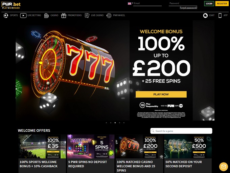Screen dimensions: 230x173
Task: Open Live Casino via the playing cards icon
Action: pos(87,16)
